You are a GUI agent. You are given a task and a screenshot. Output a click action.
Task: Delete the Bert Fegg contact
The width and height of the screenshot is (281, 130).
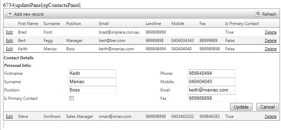point(271,41)
